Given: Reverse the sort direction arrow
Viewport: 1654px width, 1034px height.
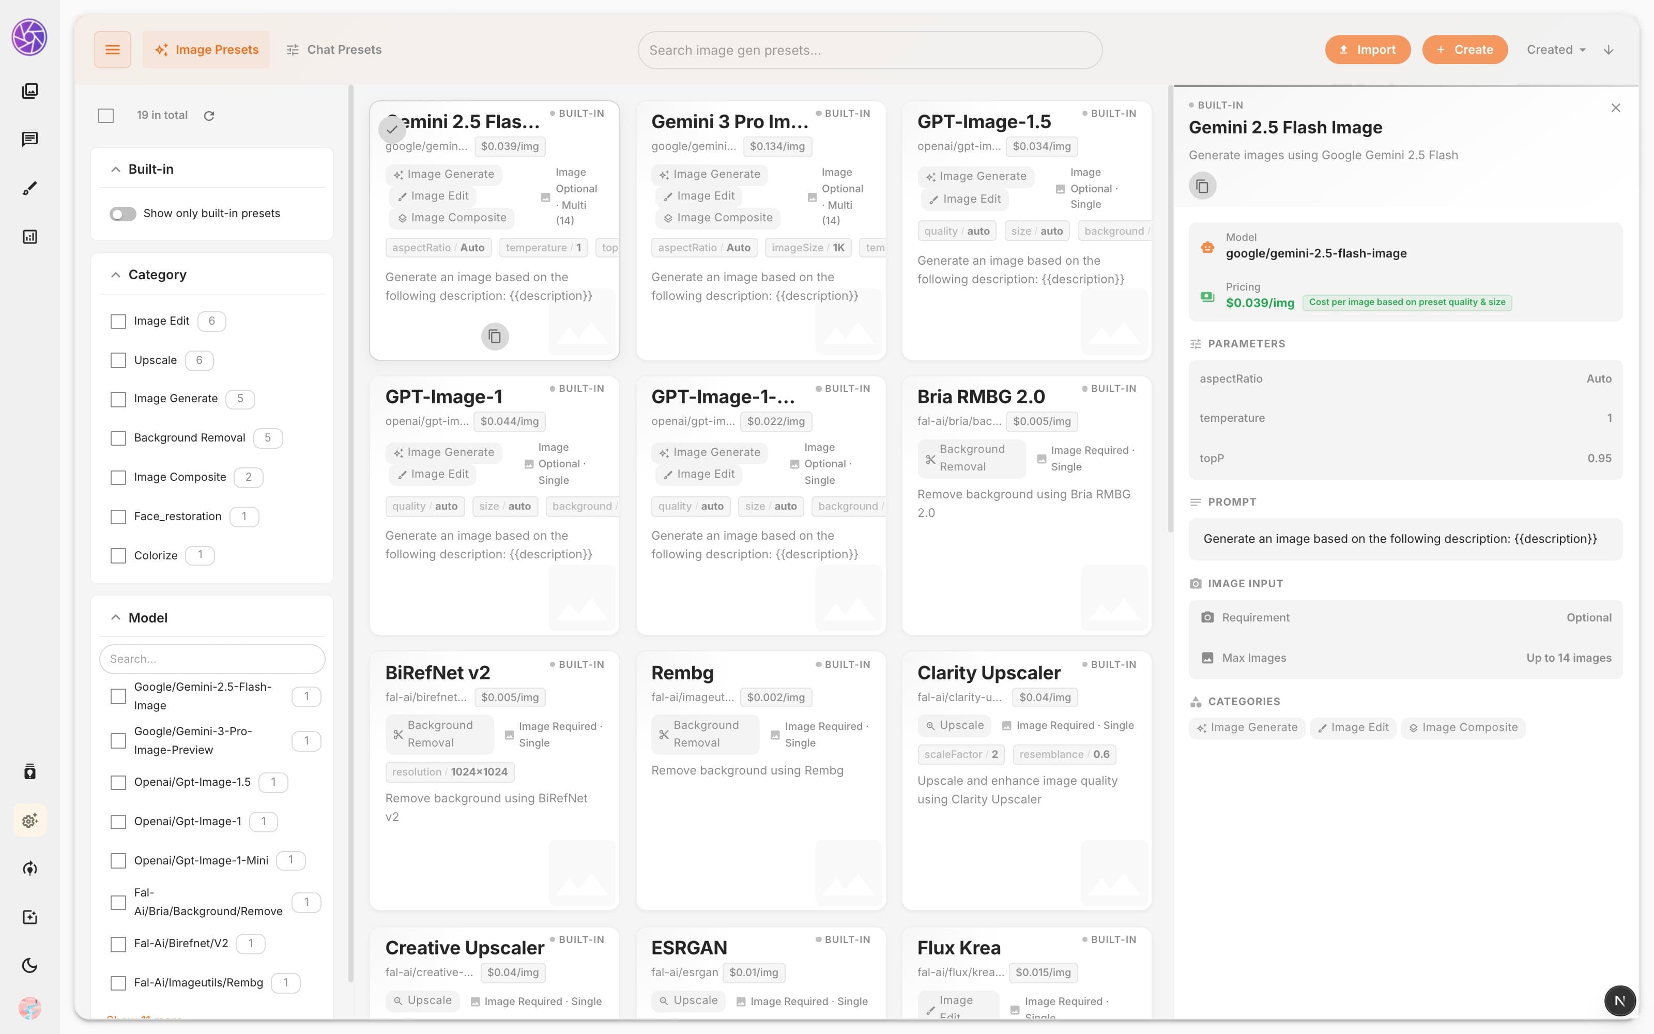Looking at the screenshot, I should click(1608, 50).
